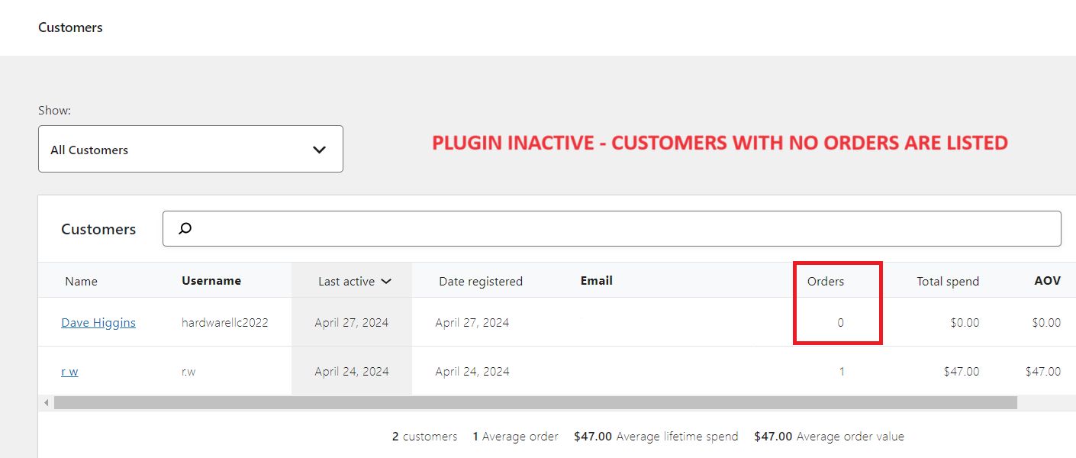The image size is (1076, 458).
Task: Click the scrollbar left arrow
Action: (x=47, y=402)
